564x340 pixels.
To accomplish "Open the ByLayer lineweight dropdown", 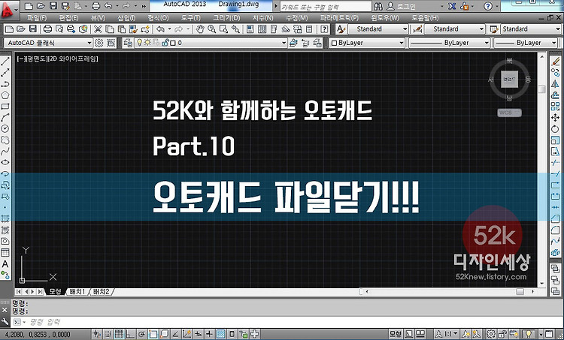I will [526, 43].
